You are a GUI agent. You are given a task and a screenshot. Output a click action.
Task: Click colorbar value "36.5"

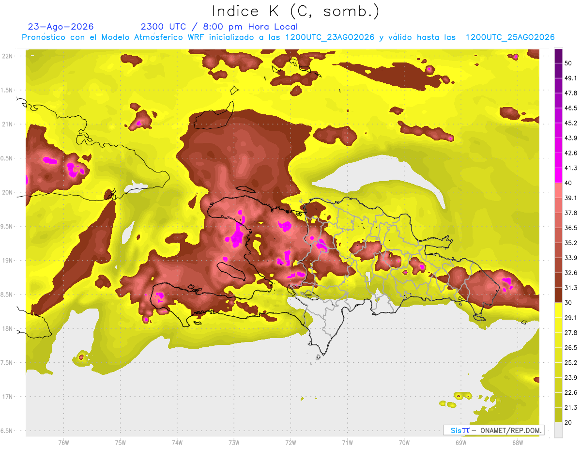click(570, 228)
